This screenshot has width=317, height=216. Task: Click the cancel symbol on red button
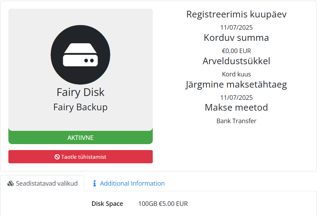click(57, 157)
